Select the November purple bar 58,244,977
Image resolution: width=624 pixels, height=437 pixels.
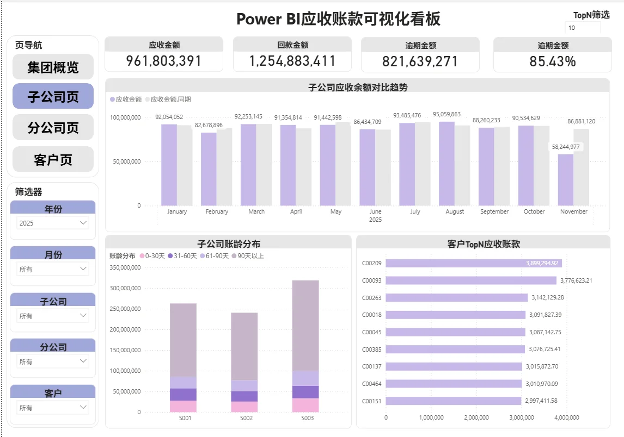[x=566, y=179]
